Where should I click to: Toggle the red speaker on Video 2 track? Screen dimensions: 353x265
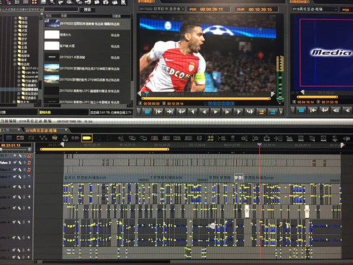29,170
